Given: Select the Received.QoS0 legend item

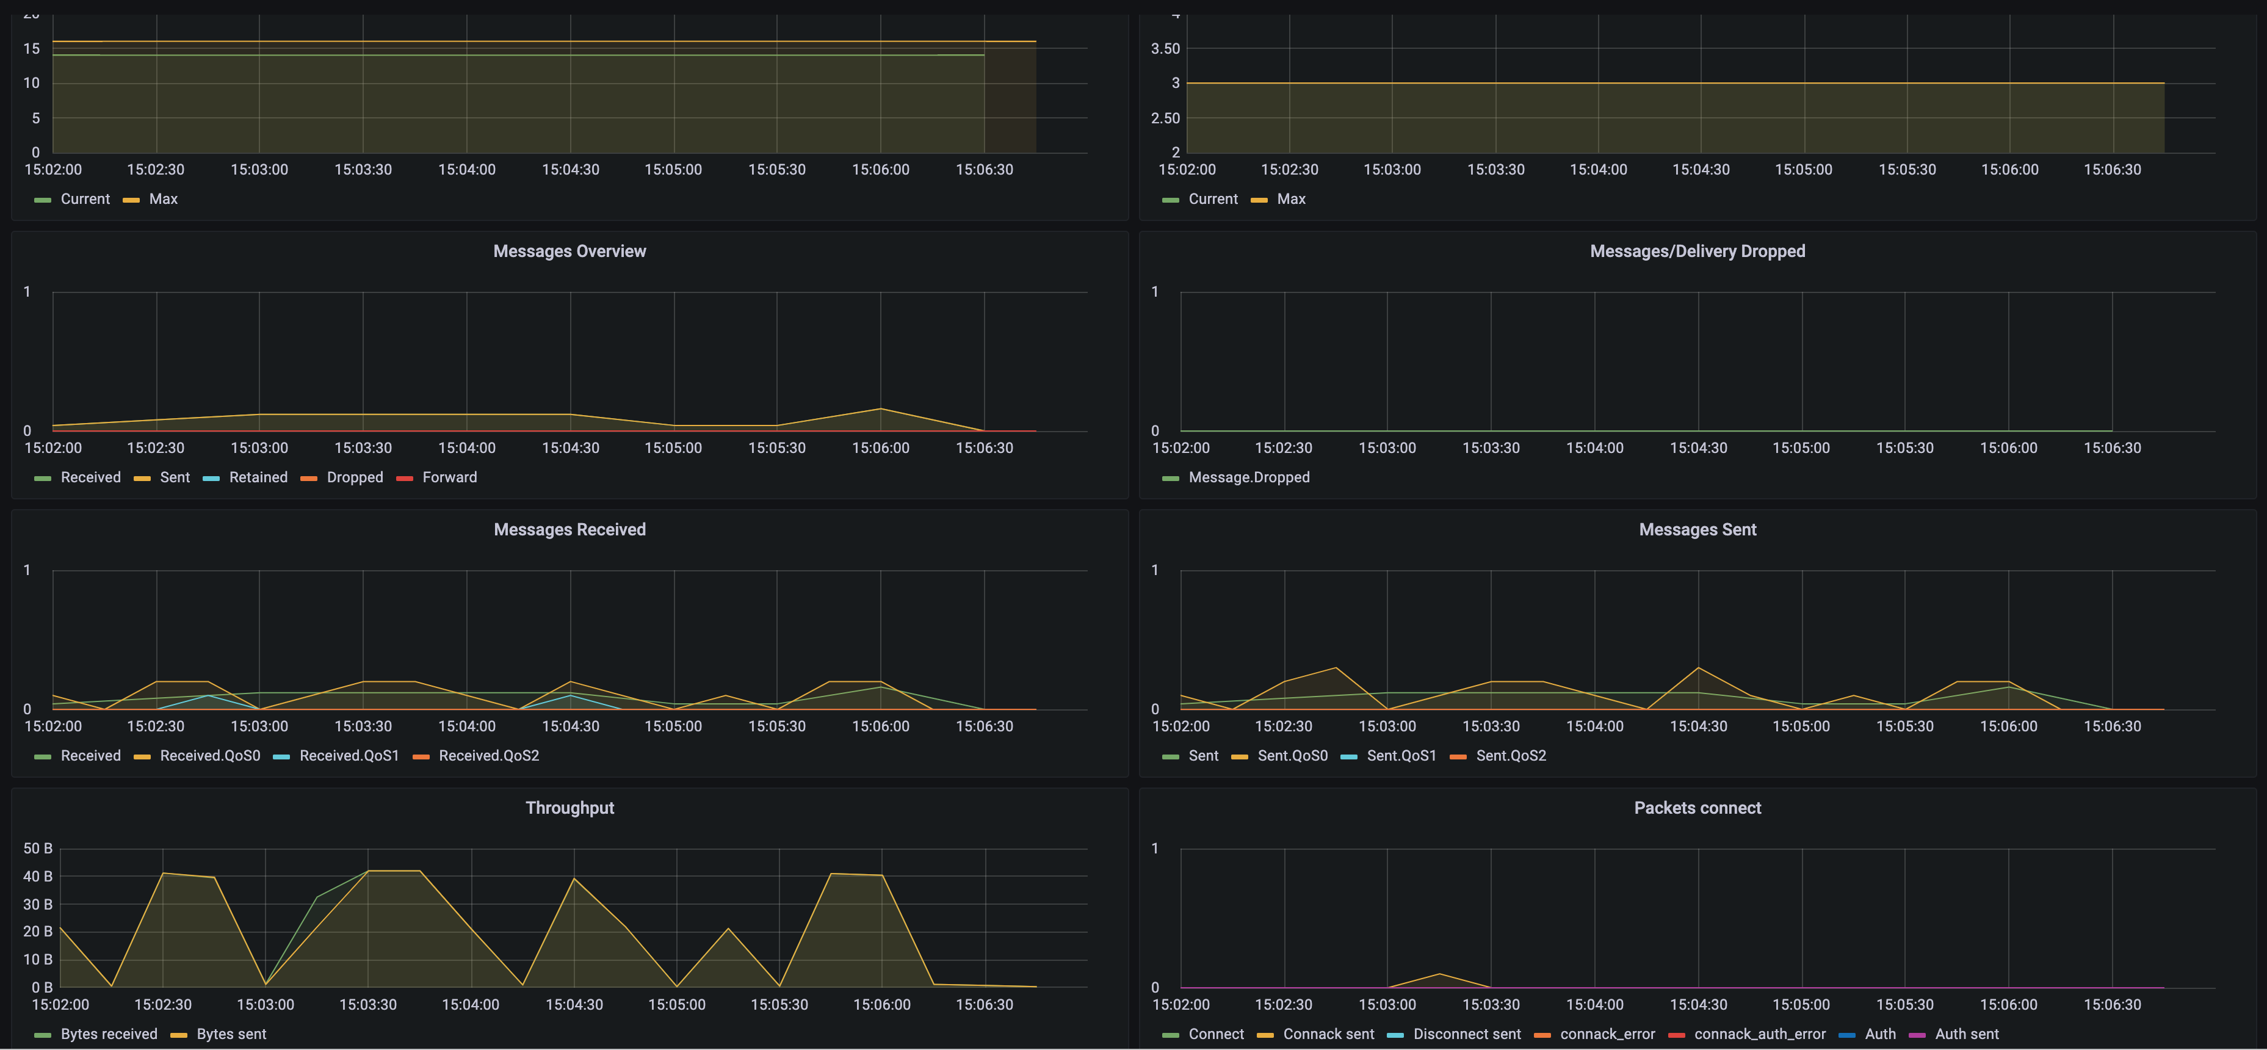Looking at the screenshot, I should [209, 755].
